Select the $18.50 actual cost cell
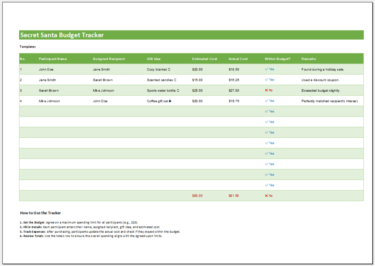Image resolution: width=375 pixels, height=266 pixels. coord(234,69)
